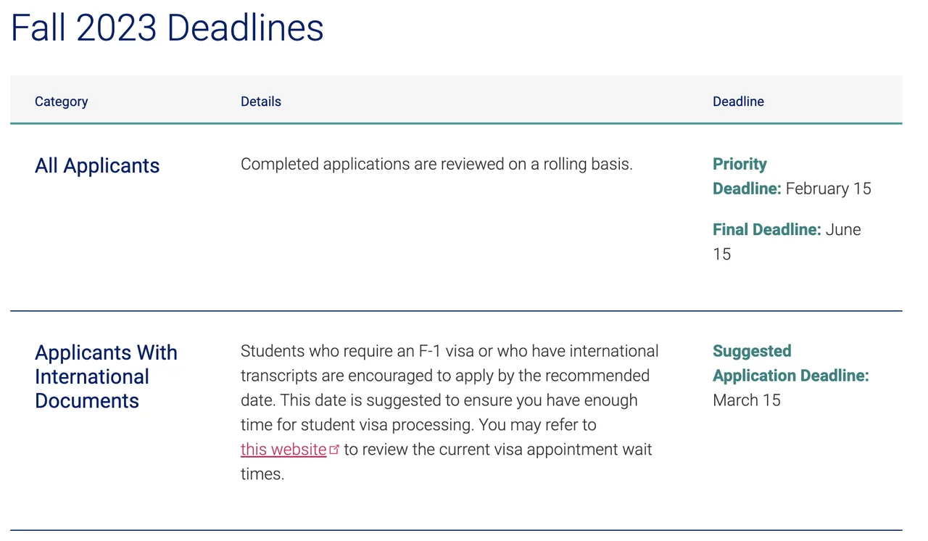Viewport: 928px width, 541px height.
Task: Click the "Fall 2023 Deadlines" heading
Action: pyautogui.click(x=167, y=28)
